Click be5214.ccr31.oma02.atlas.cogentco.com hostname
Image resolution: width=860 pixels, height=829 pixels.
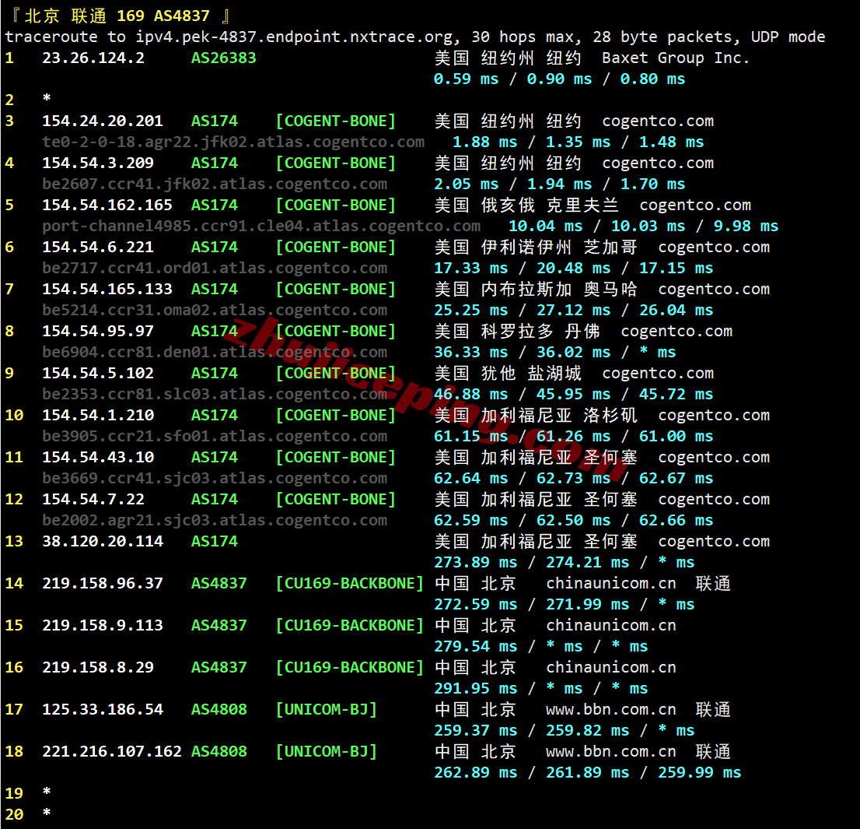(x=215, y=310)
